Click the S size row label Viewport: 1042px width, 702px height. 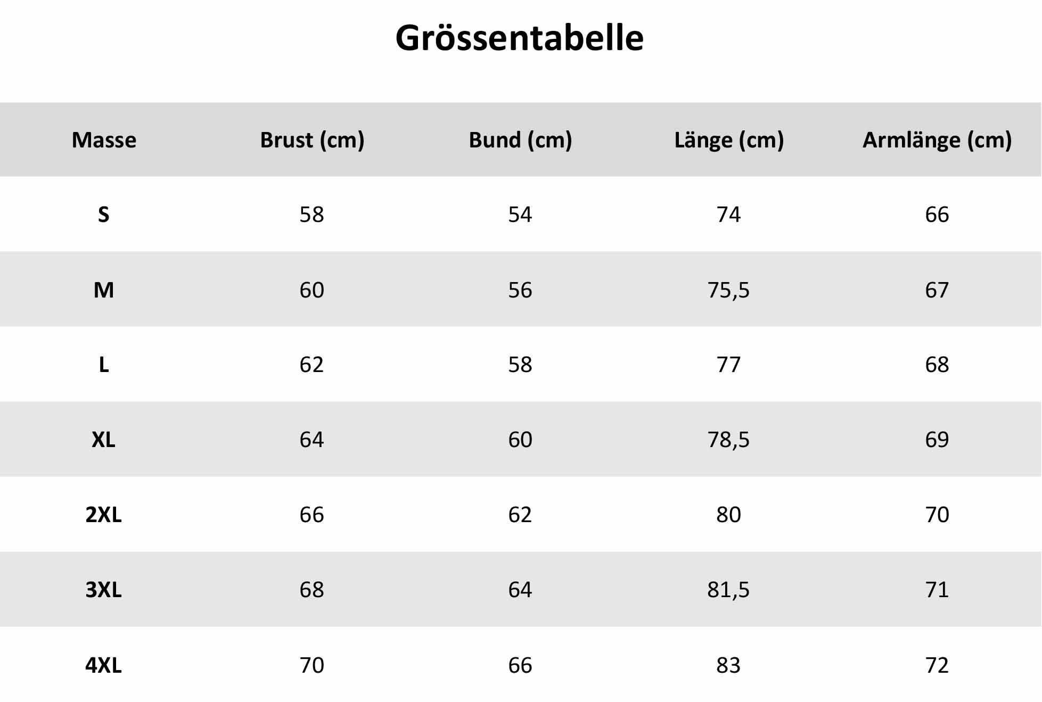[x=104, y=214]
